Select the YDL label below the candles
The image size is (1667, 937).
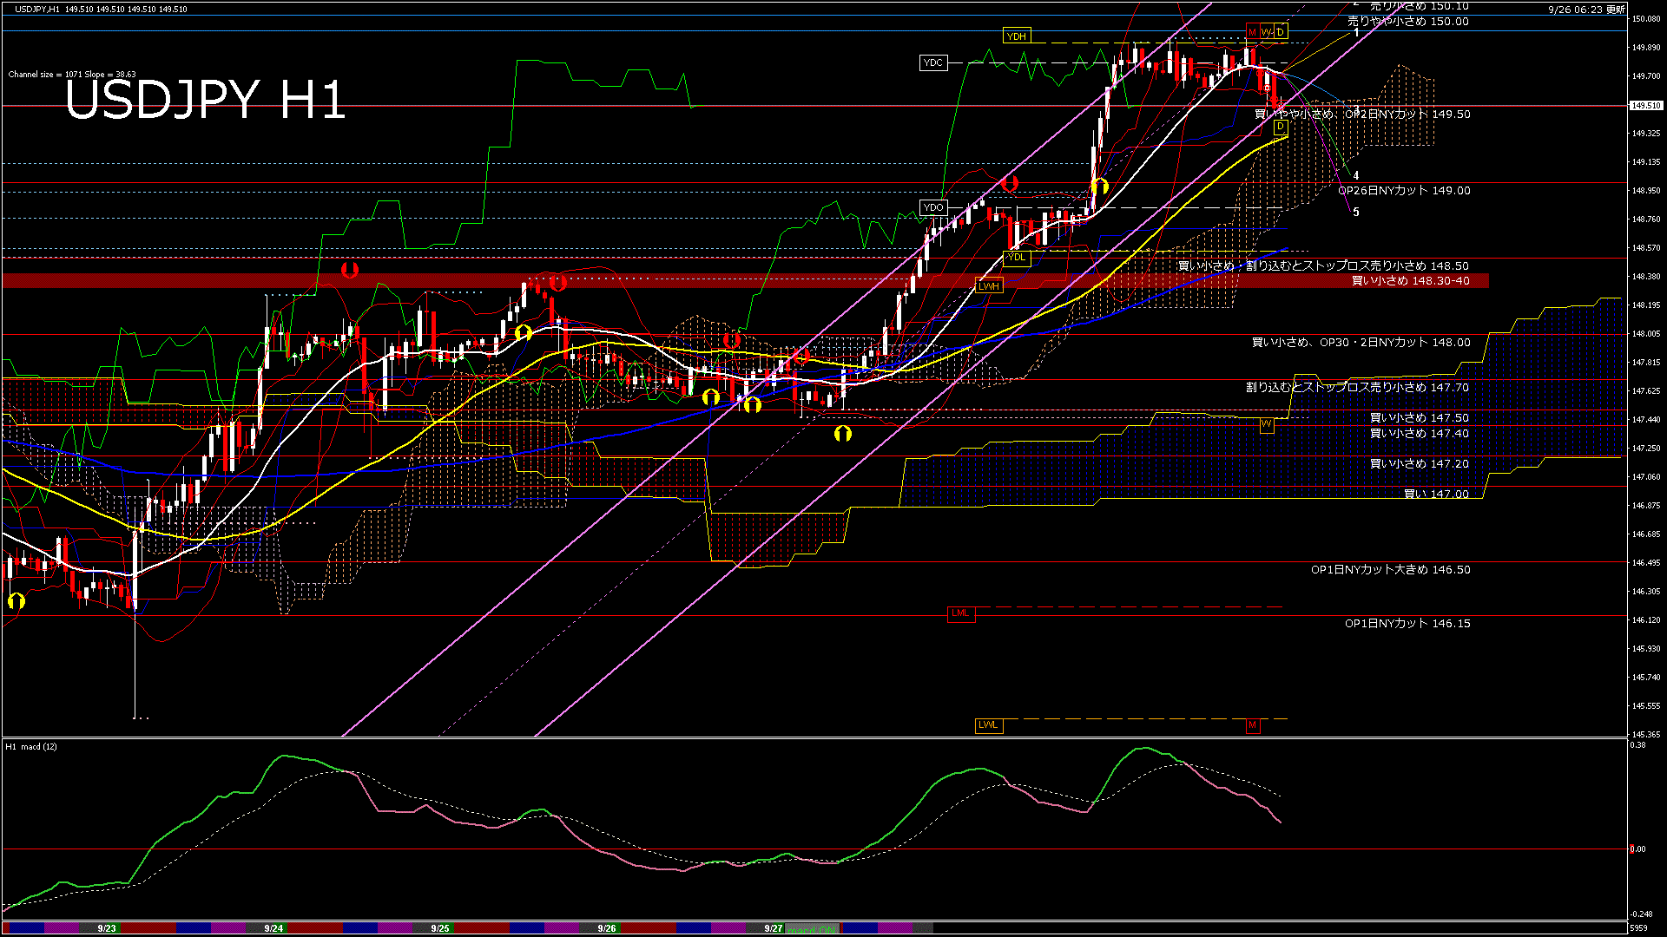[x=1016, y=257]
